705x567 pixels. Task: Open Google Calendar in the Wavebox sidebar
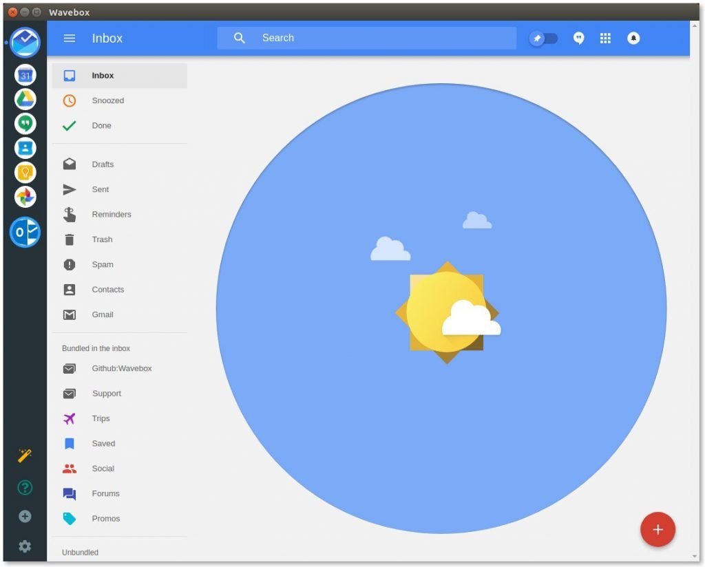coord(25,74)
